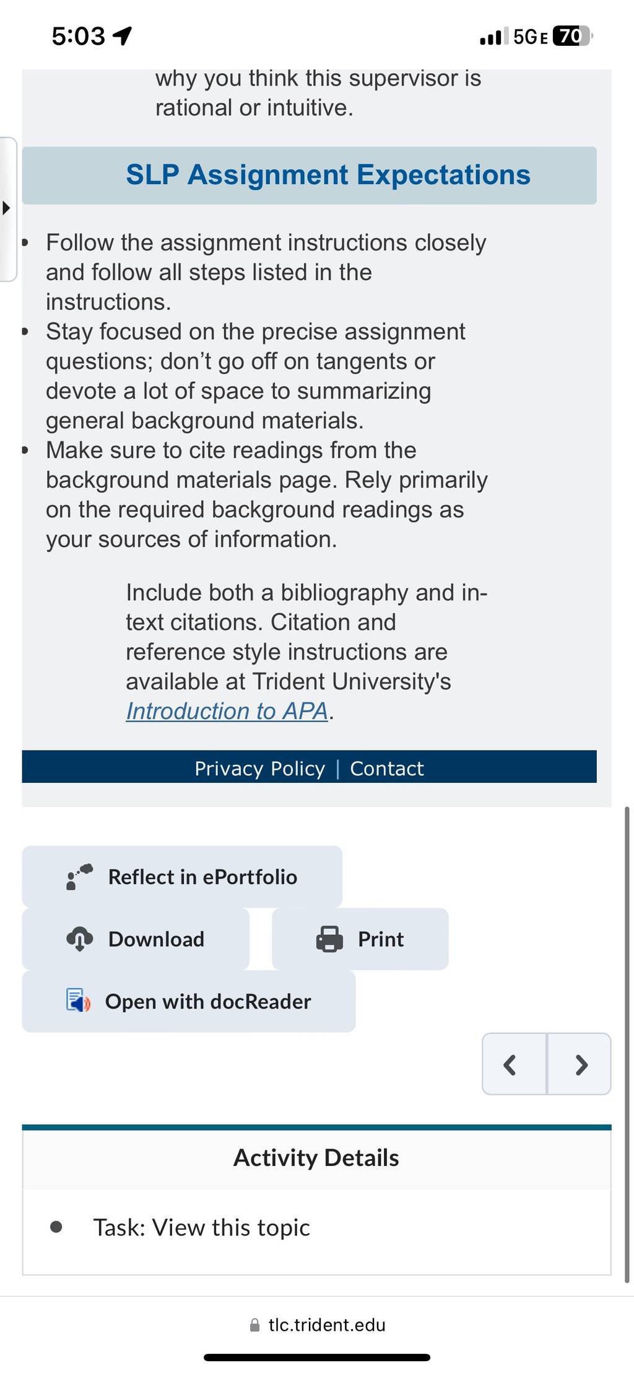Click the Download button label
Image resolution: width=634 pixels, height=1373 pixels.
pos(156,939)
